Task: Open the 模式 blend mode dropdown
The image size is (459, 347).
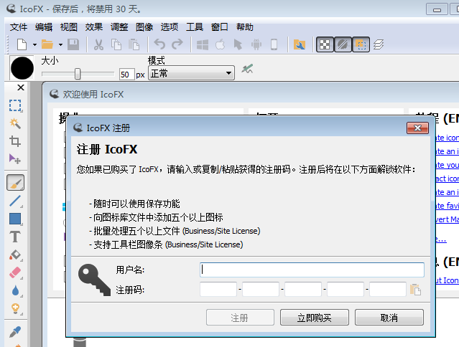Action: click(x=192, y=73)
